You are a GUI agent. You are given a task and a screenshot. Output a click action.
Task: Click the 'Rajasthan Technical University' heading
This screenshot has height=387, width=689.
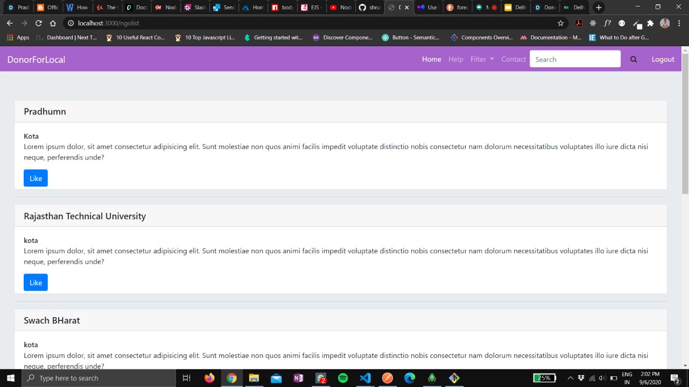[85, 216]
